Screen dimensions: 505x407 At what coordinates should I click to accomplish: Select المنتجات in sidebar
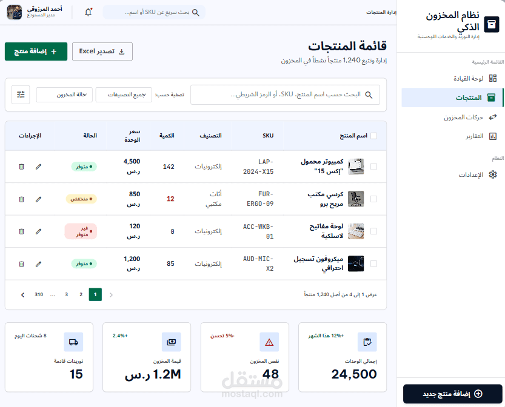[x=452, y=98]
